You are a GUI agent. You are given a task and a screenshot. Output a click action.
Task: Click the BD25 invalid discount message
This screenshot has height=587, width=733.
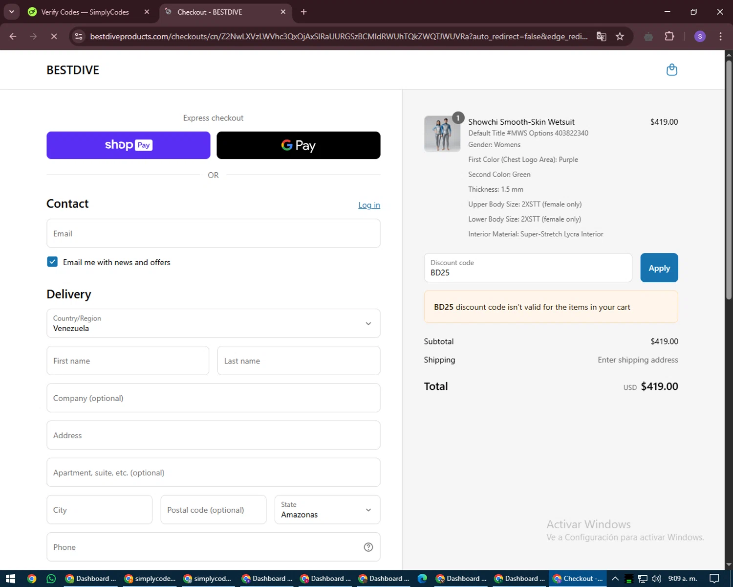[551, 307]
